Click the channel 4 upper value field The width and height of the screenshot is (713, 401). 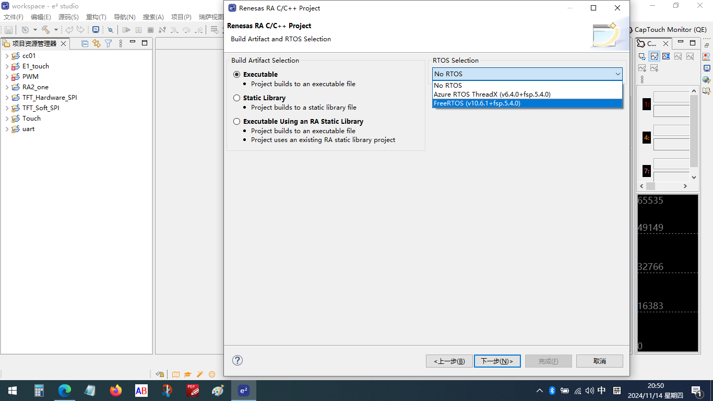(x=672, y=131)
